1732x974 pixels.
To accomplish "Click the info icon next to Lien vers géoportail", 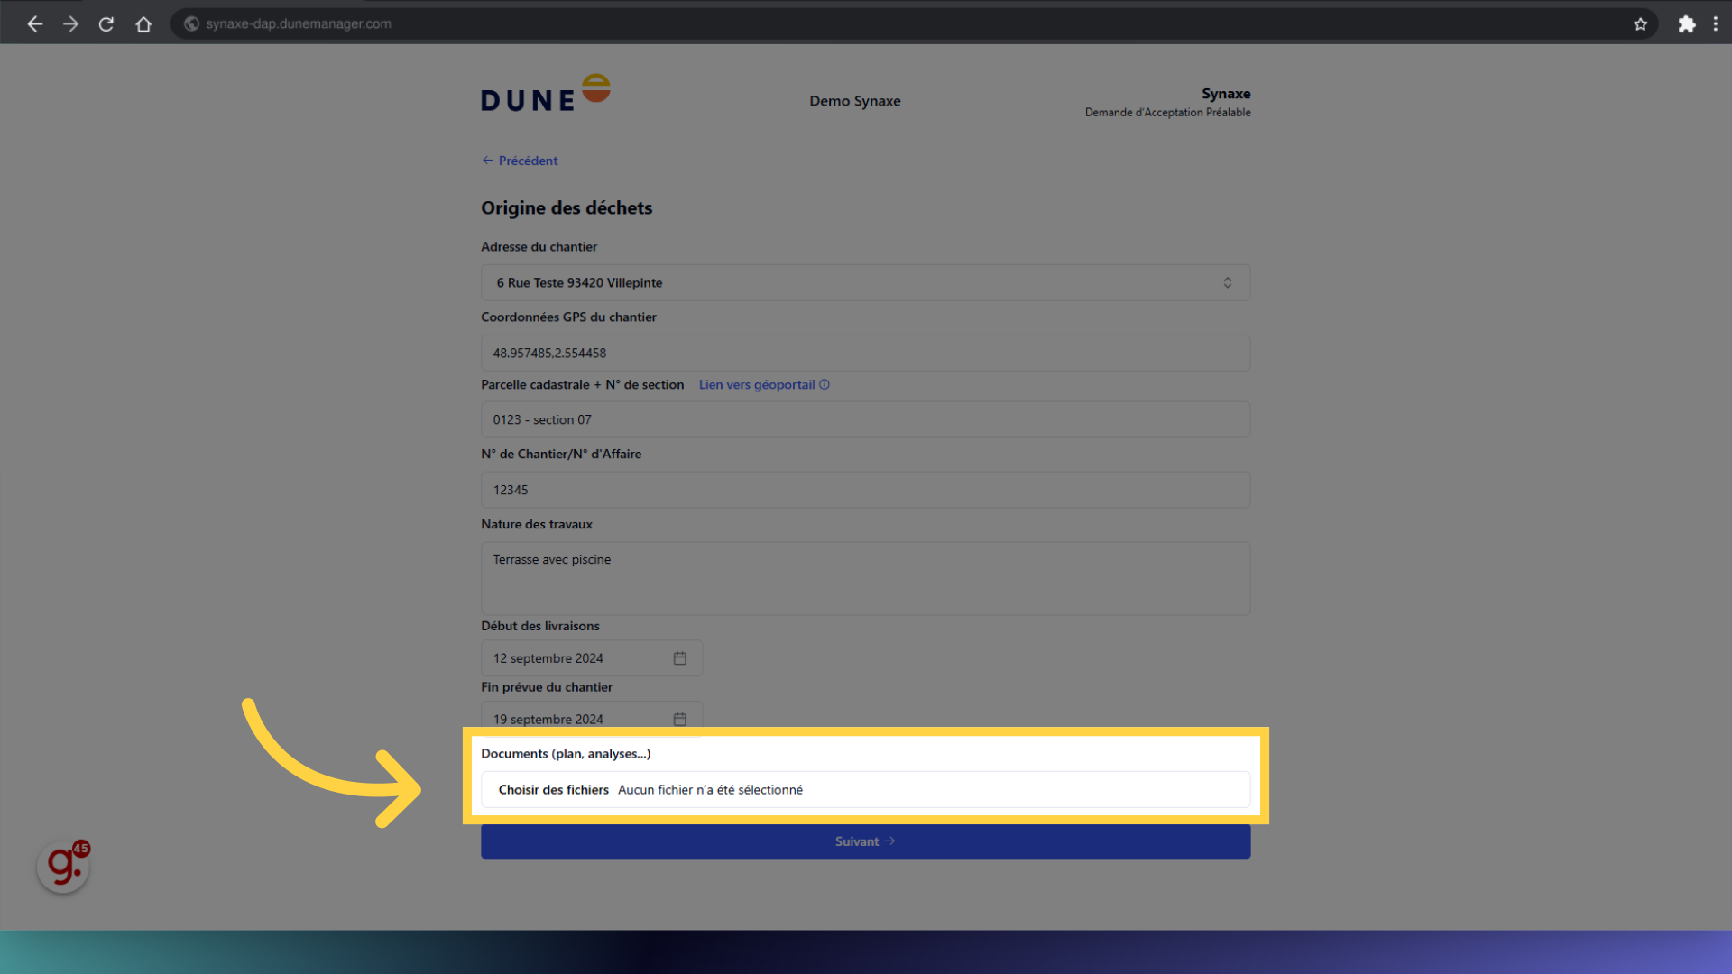I will (x=825, y=384).
